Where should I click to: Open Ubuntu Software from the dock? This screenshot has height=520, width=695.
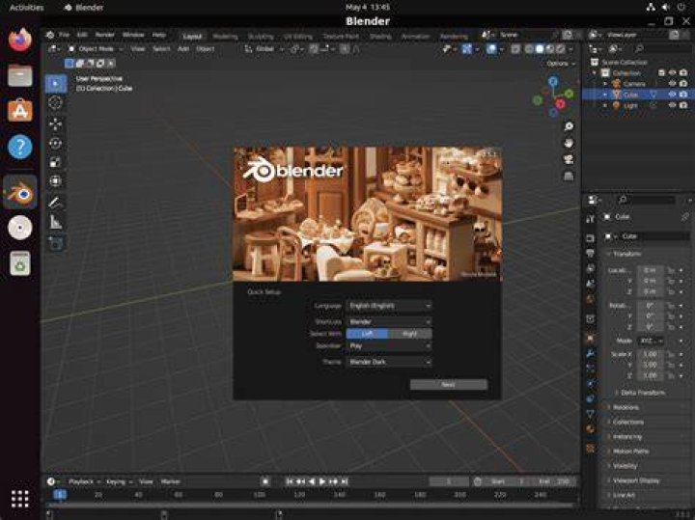[20, 111]
